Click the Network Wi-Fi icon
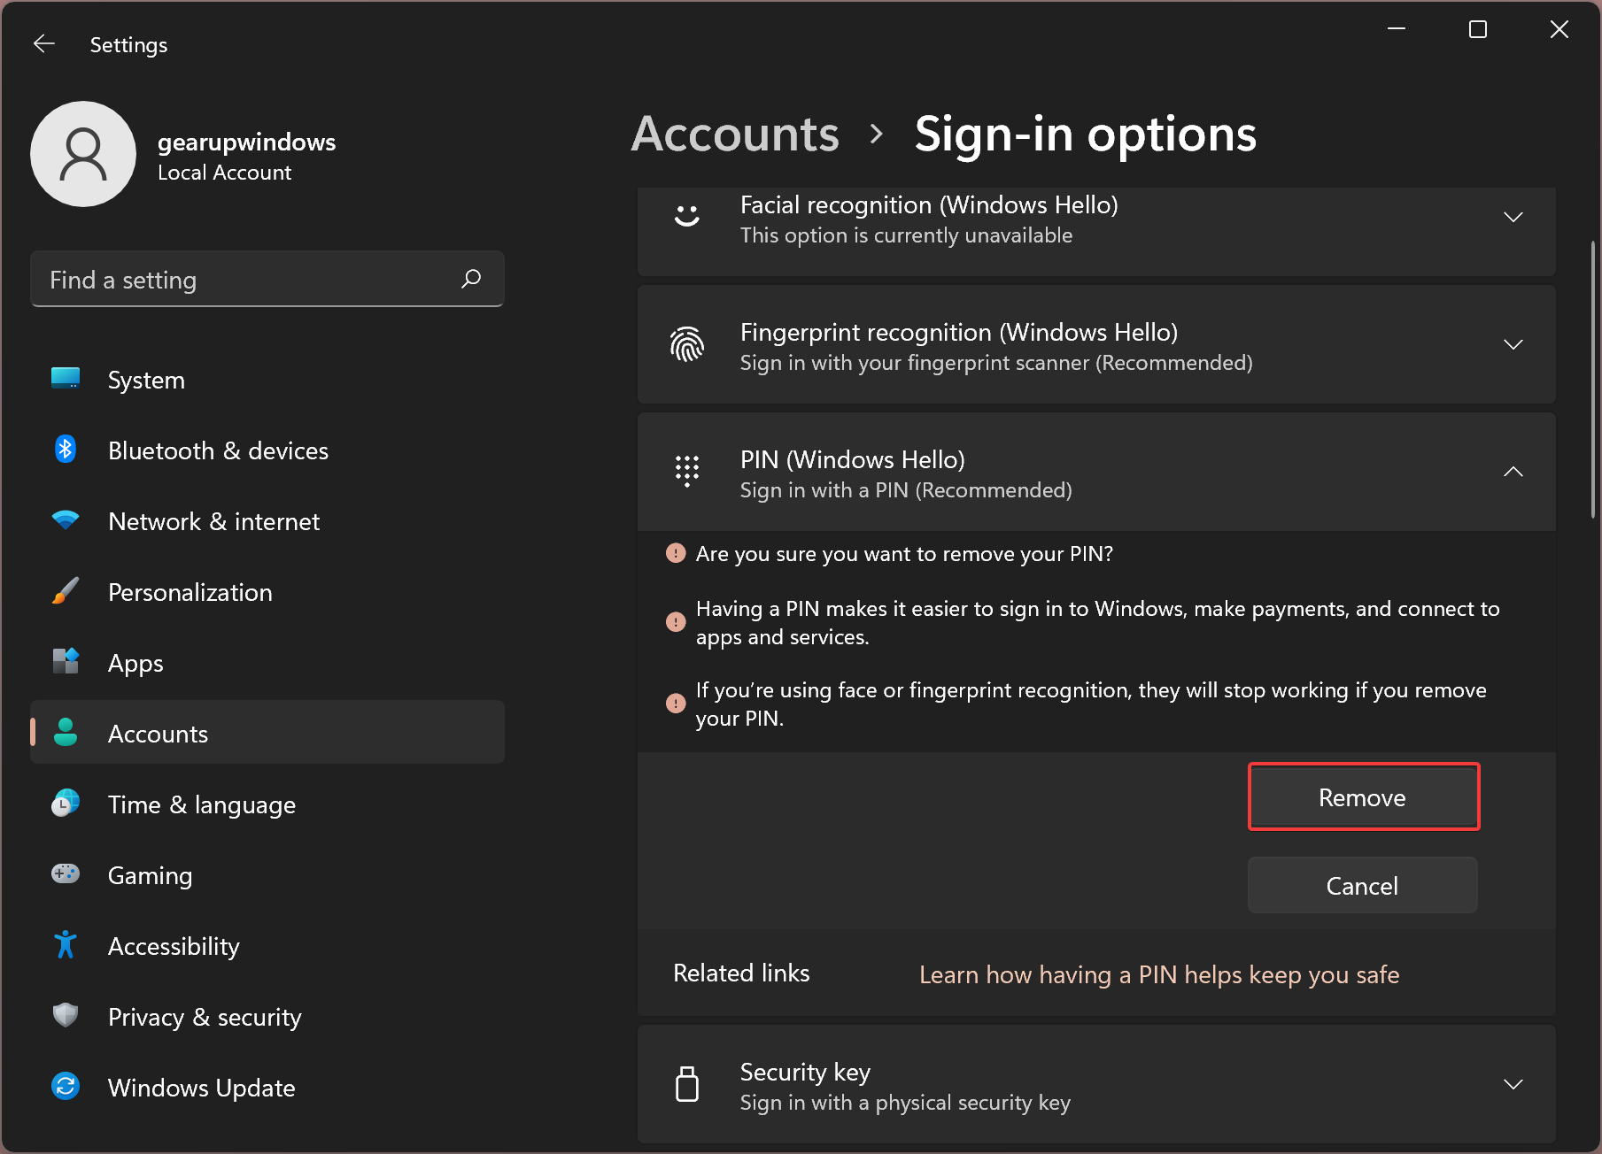 pos(66,520)
